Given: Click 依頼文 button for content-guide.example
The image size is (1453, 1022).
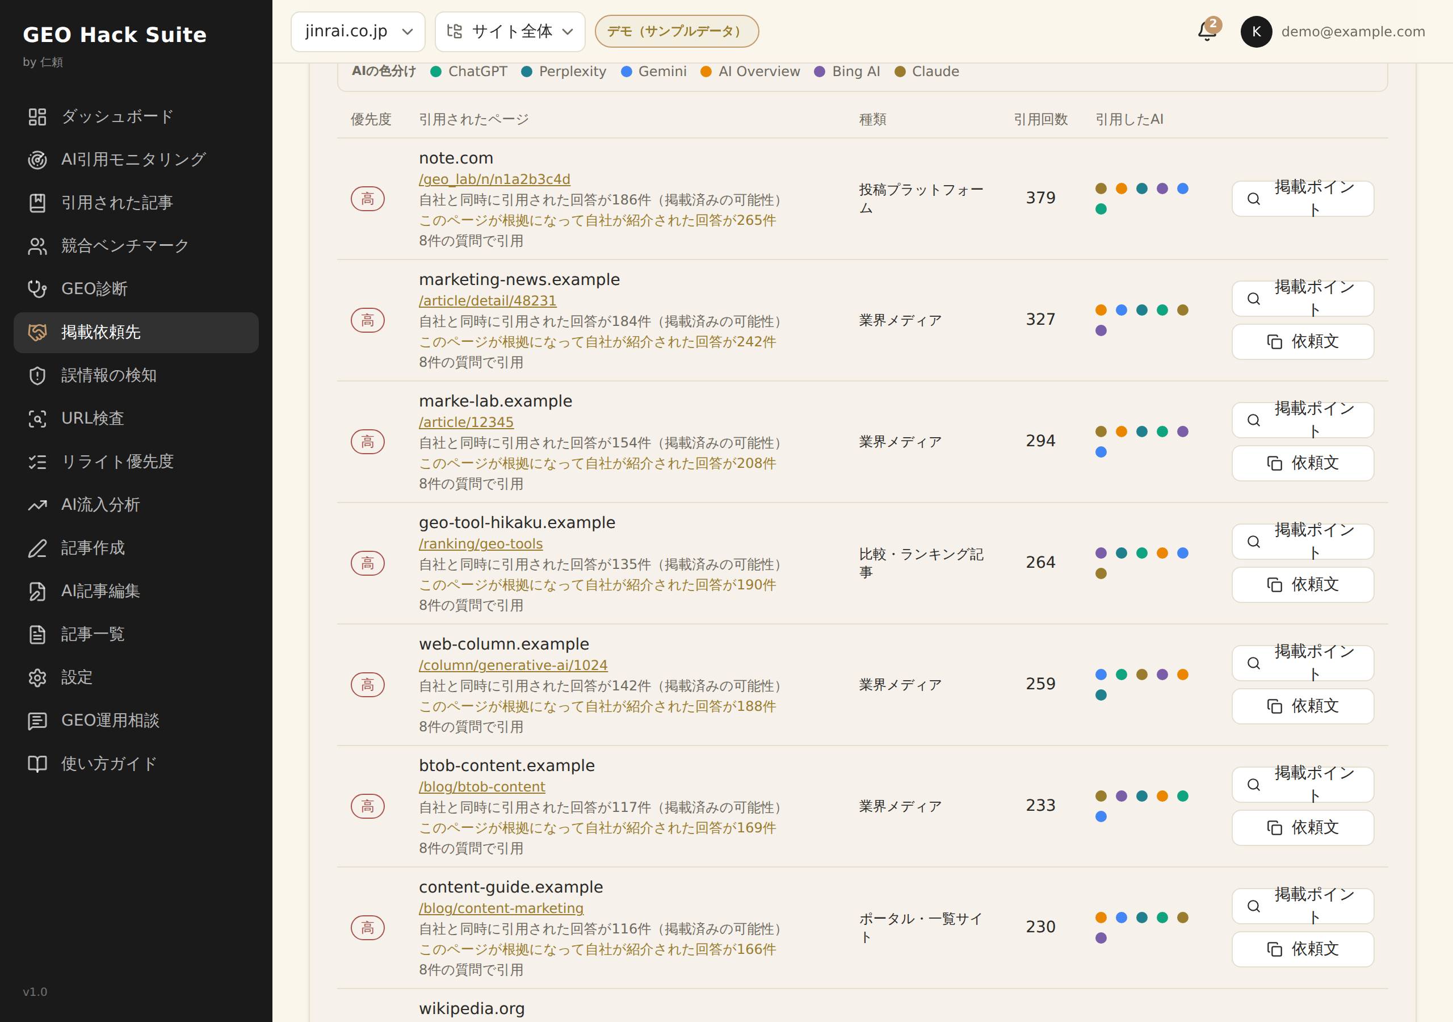Looking at the screenshot, I should pyautogui.click(x=1303, y=949).
